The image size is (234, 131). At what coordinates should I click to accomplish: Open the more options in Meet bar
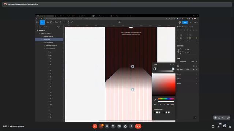coord(131,126)
